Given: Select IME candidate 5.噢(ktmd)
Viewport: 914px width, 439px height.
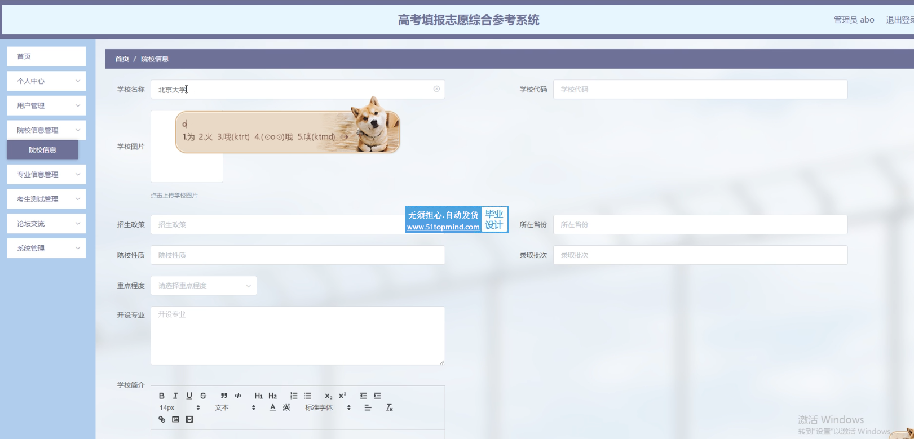Looking at the screenshot, I should tap(316, 136).
